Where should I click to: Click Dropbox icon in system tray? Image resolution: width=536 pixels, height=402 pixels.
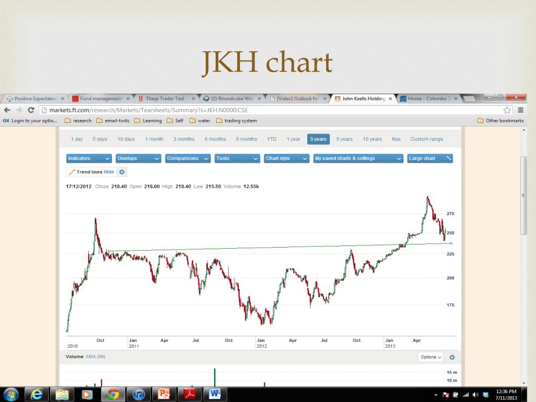click(x=485, y=395)
